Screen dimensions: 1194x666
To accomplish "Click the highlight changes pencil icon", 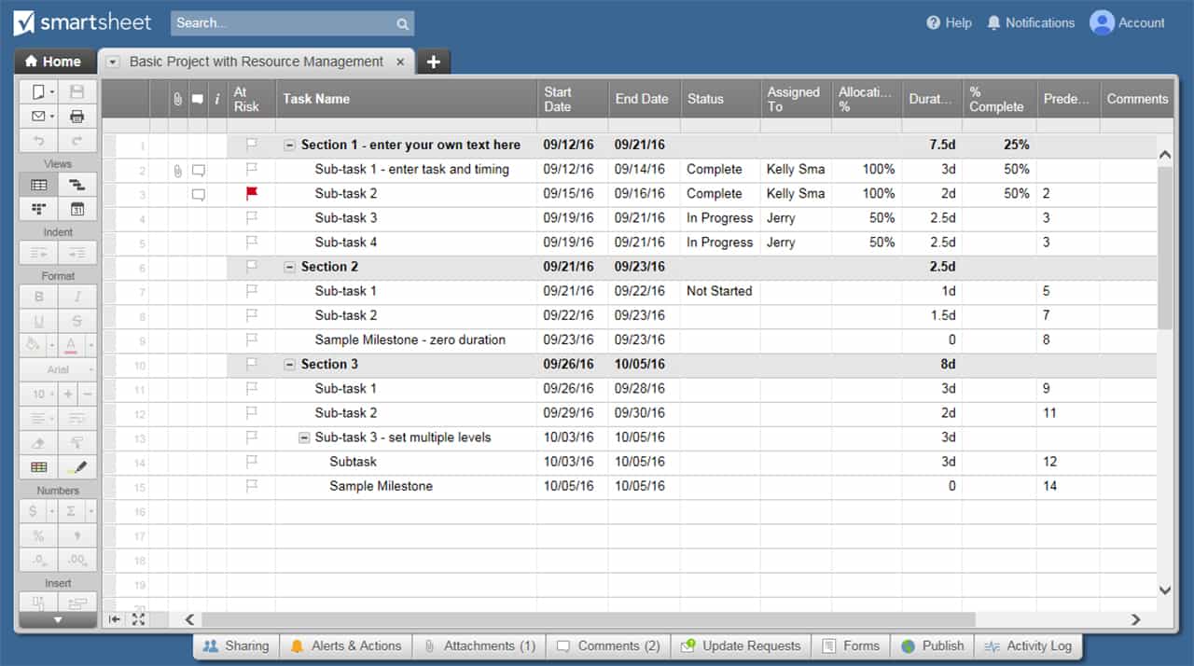I will (77, 467).
